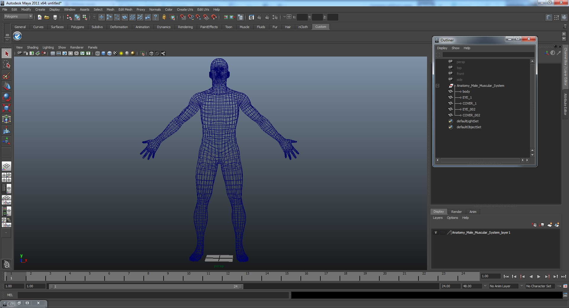The height and width of the screenshot is (308, 569).
Task: Switch to single perspective view layout
Action: pyautogui.click(x=7, y=166)
